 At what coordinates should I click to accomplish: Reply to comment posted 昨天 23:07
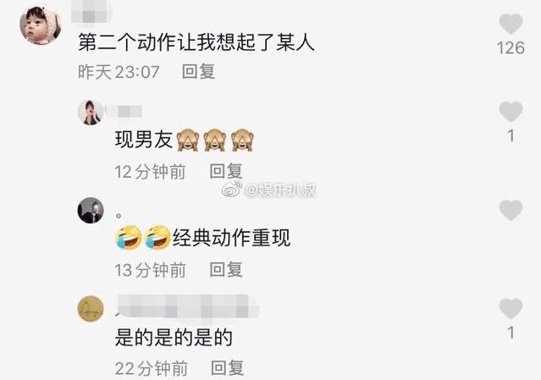pos(198,72)
